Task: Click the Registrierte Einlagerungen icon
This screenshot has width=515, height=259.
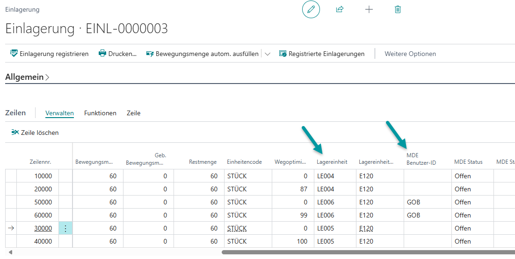Action: point(283,54)
